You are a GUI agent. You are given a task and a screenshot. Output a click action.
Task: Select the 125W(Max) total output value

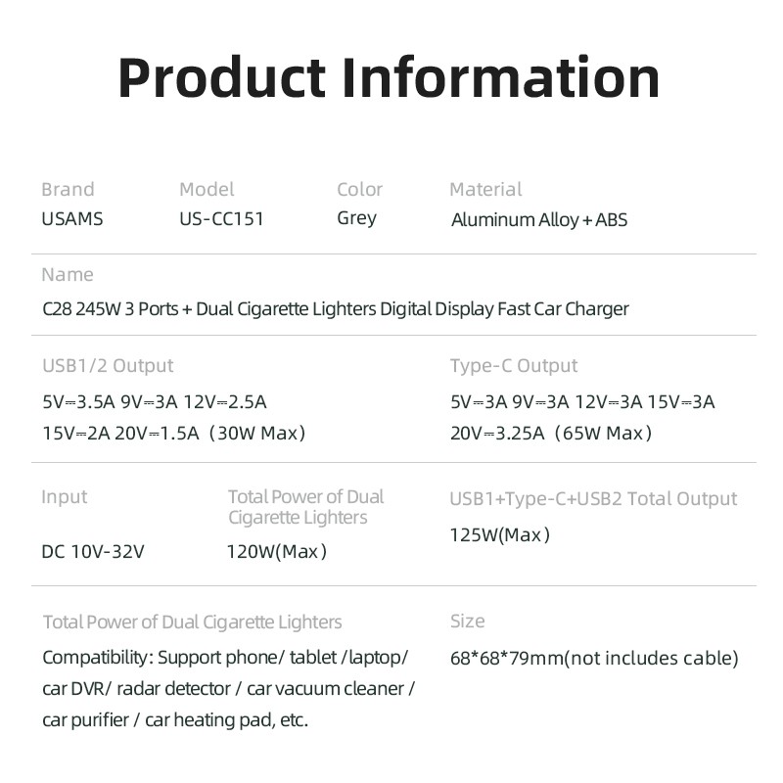tap(500, 534)
